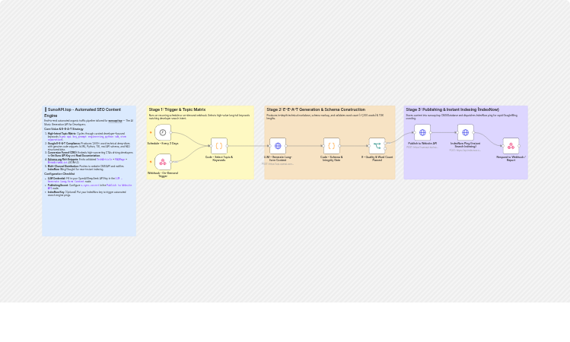The image size is (570, 342).
Task: Click the Core Value strategy subheading
Action: [x=64, y=129]
